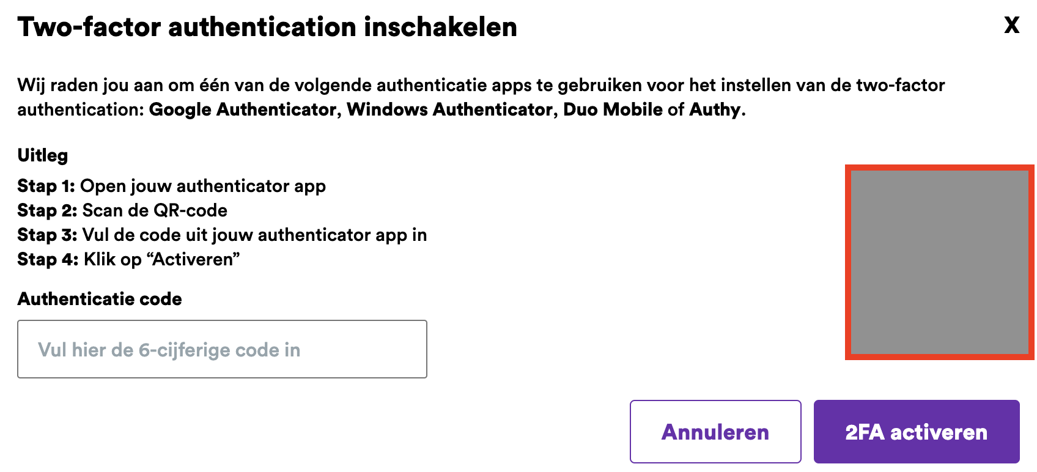The width and height of the screenshot is (1037, 472).
Task: Close the two-factor authentication dialog
Action: [x=1012, y=25]
